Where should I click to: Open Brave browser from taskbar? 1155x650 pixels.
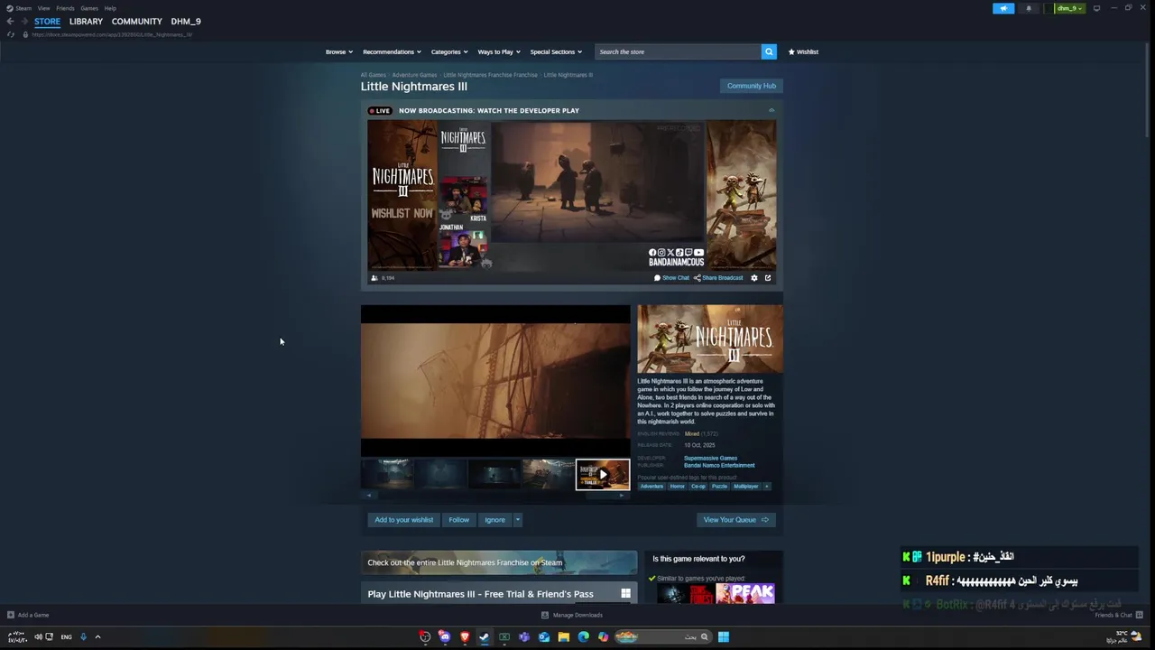(465, 636)
